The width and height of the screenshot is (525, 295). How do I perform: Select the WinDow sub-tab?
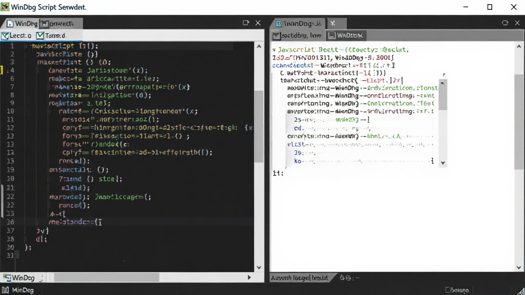346,35
